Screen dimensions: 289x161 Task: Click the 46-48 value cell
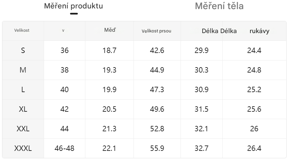[64, 149]
